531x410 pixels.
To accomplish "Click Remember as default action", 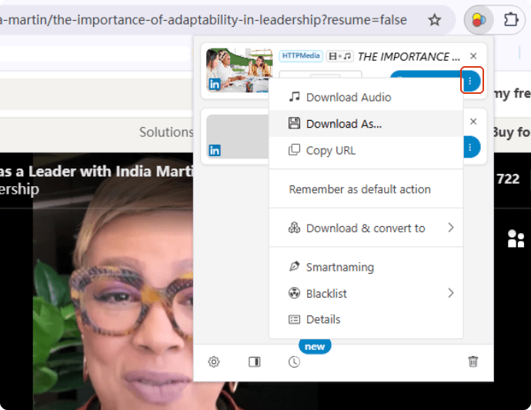I will (x=359, y=189).
